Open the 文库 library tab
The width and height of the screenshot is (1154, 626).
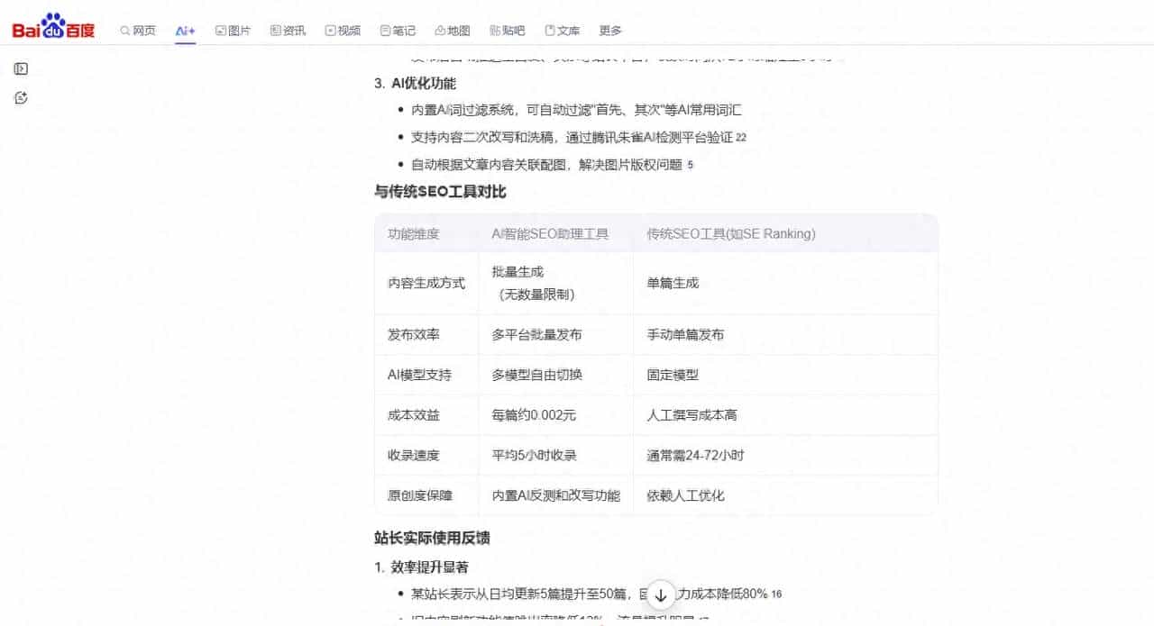563,31
